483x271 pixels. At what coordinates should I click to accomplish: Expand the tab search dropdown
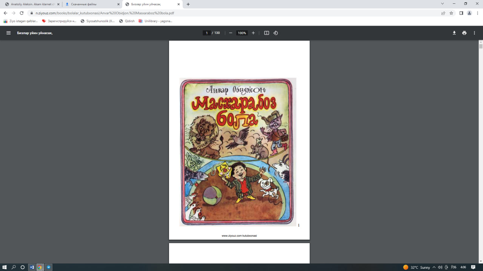pyautogui.click(x=442, y=4)
